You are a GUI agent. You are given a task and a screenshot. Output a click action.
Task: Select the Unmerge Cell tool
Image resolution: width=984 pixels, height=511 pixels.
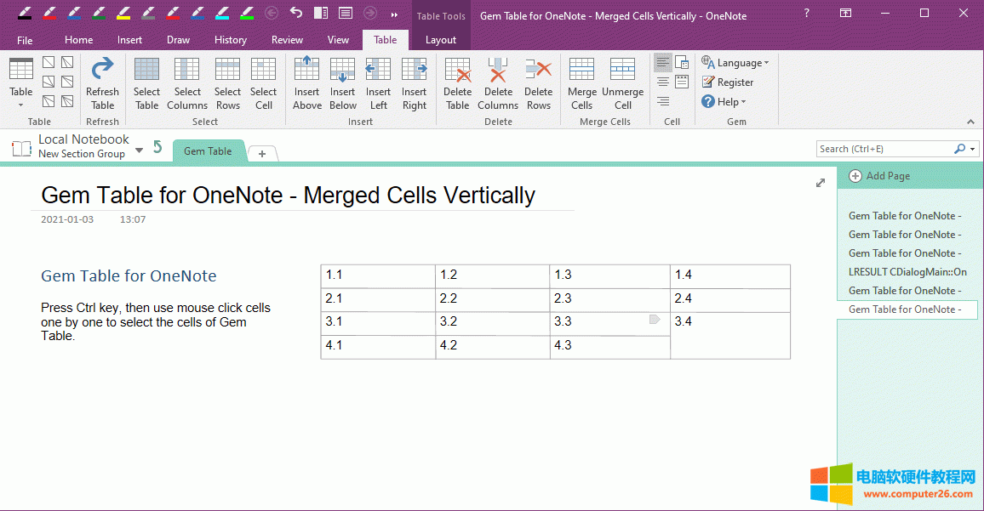point(622,82)
